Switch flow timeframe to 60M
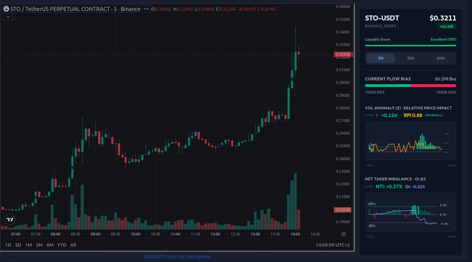Screen dimensions: 472x262 click(x=440, y=58)
